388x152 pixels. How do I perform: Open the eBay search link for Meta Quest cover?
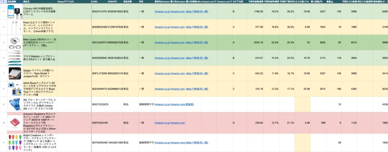coord(197,42)
